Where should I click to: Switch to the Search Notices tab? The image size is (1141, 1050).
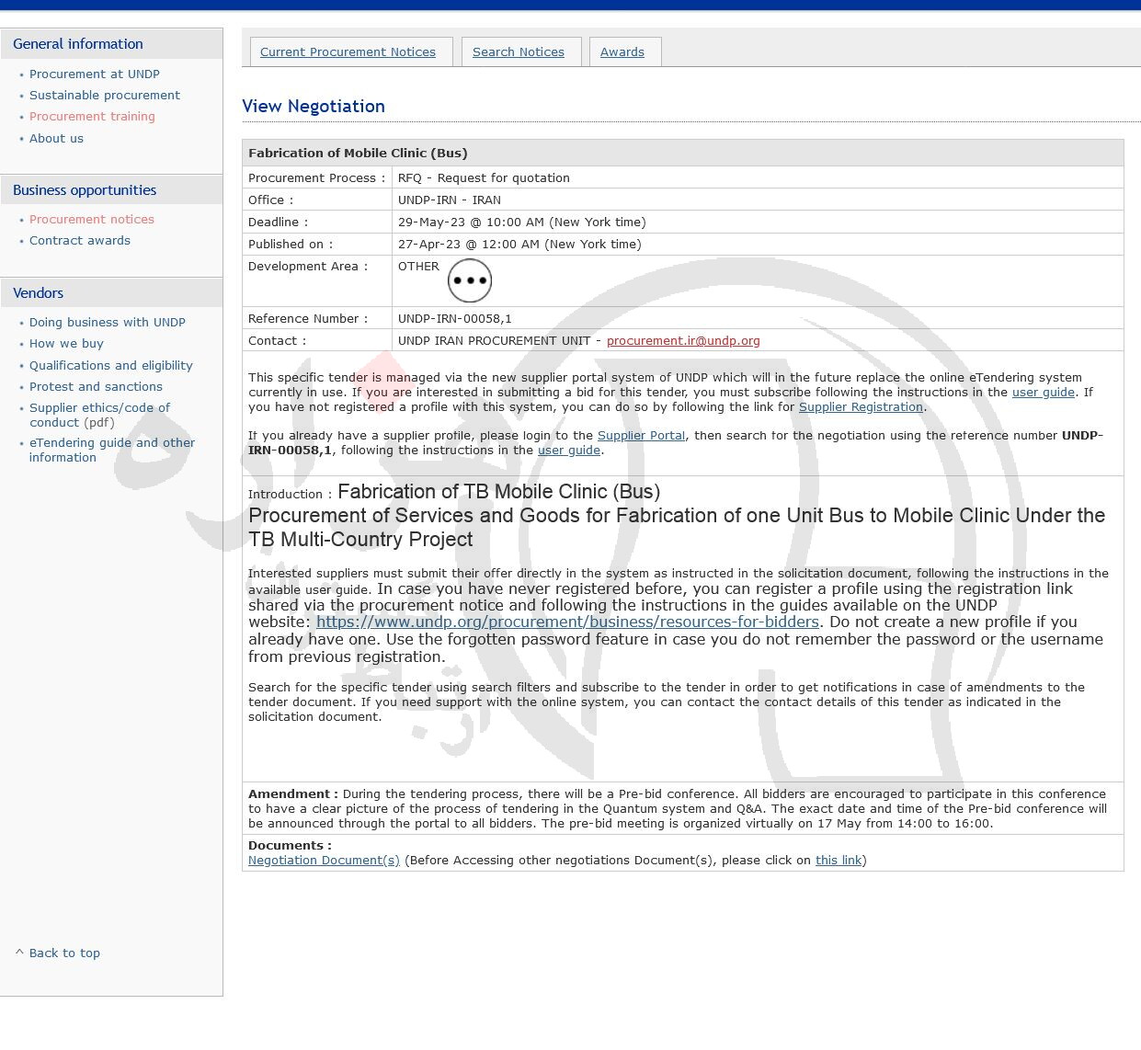tap(518, 52)
